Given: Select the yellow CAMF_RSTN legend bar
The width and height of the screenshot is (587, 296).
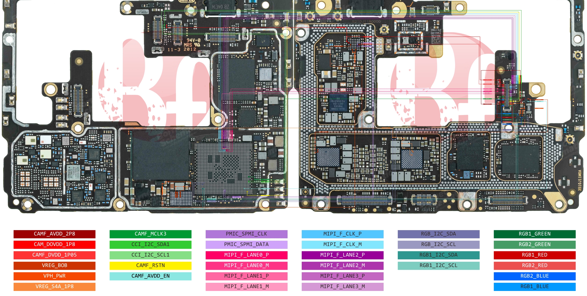Looking at the screenshot, I should click(x=150, y=265).
